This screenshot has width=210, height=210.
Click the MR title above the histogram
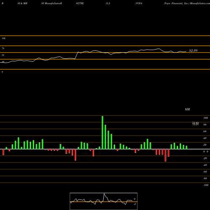187,109
